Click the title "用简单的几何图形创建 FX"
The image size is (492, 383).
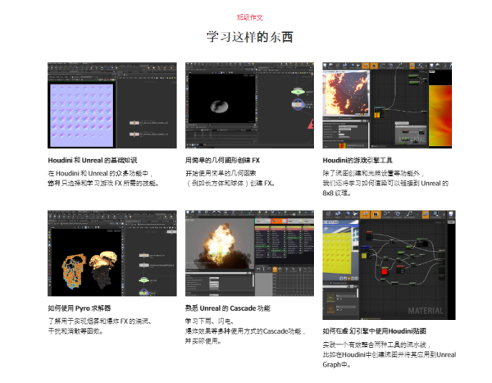point(222,160)
